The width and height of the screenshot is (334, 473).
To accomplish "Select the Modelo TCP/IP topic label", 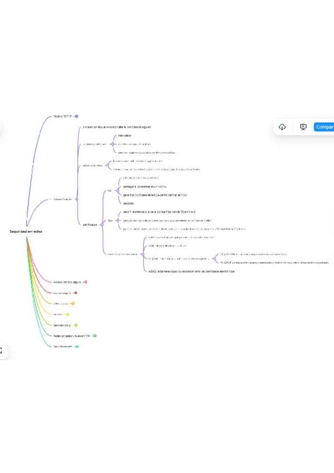I will click(62, 116).
